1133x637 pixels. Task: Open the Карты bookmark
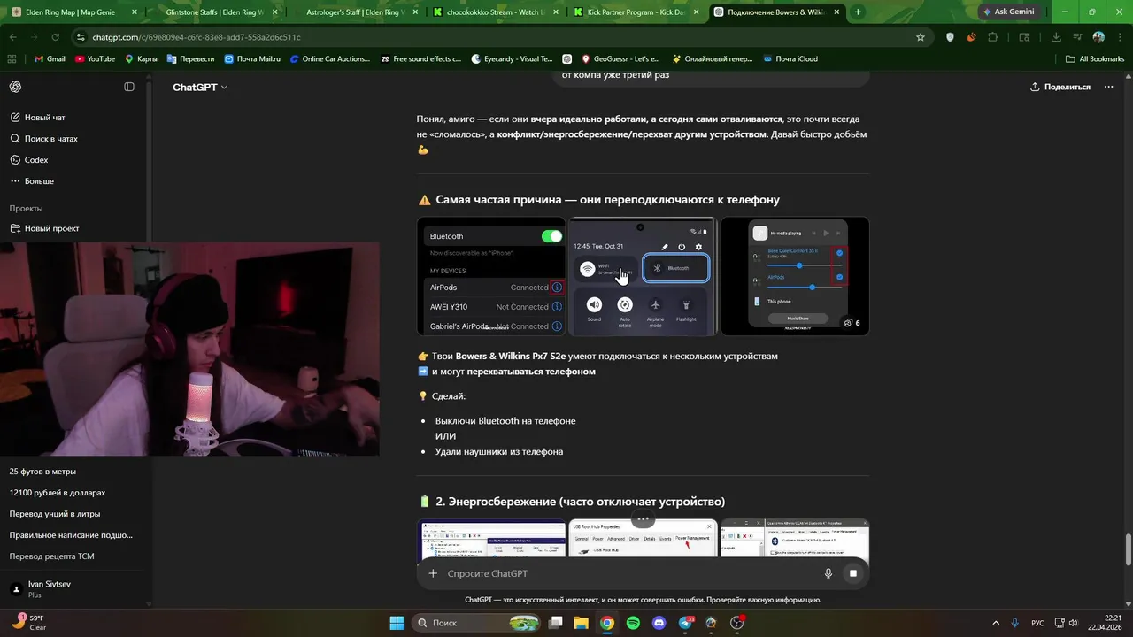click(x=141, y=58)
